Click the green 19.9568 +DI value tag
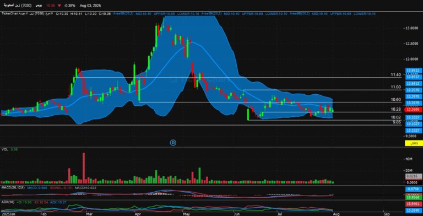This screenshot has height=216, width=423. (413, 197)
